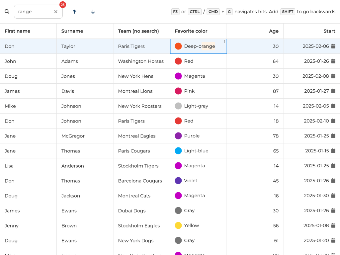The image size is (340, 255).
Task: Clear the search field text
Action: [x=56, y=12]
